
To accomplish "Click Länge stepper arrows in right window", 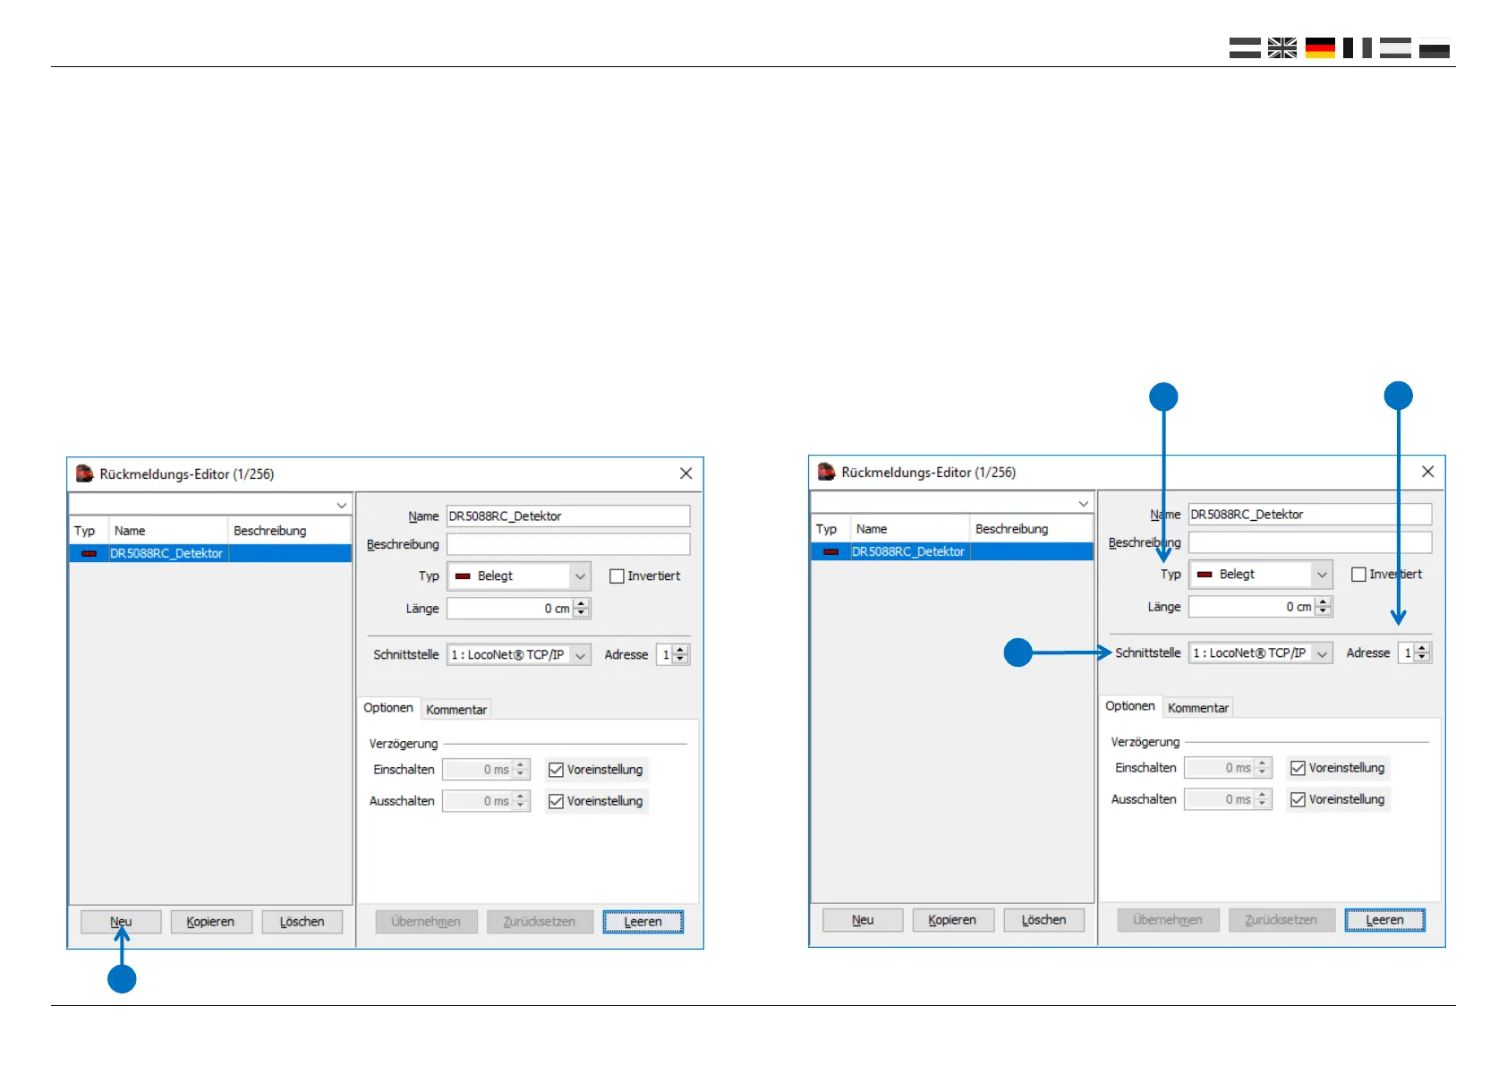I will point(1324,607).
